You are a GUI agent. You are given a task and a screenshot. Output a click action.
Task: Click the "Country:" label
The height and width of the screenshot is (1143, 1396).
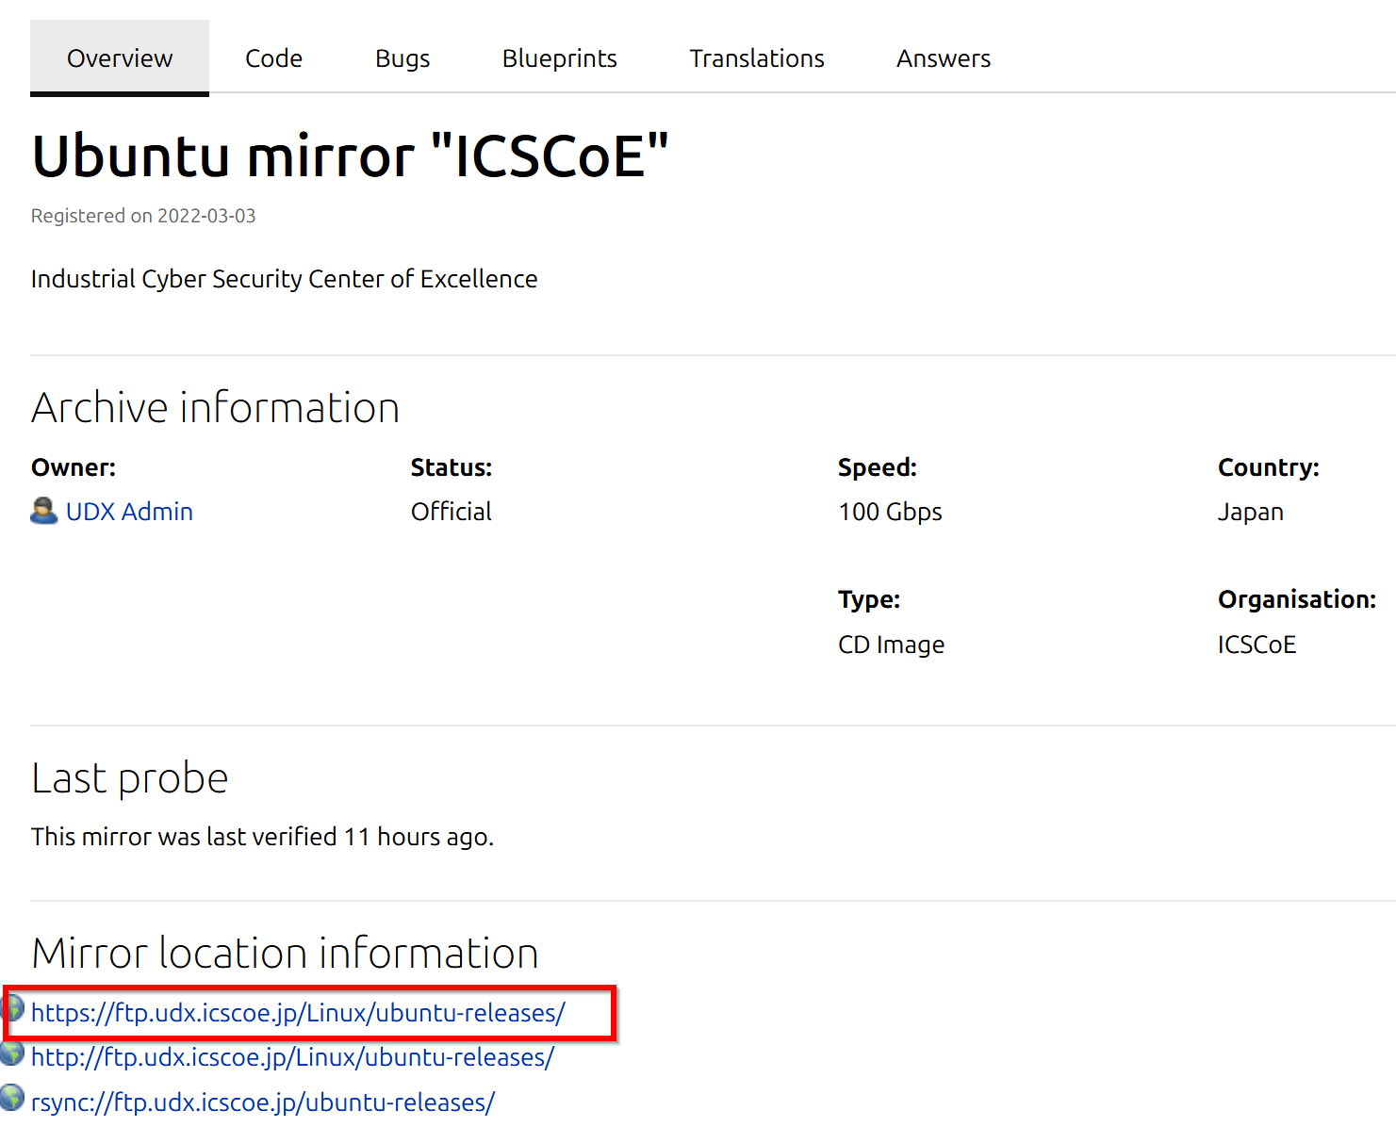(1269, 468)
